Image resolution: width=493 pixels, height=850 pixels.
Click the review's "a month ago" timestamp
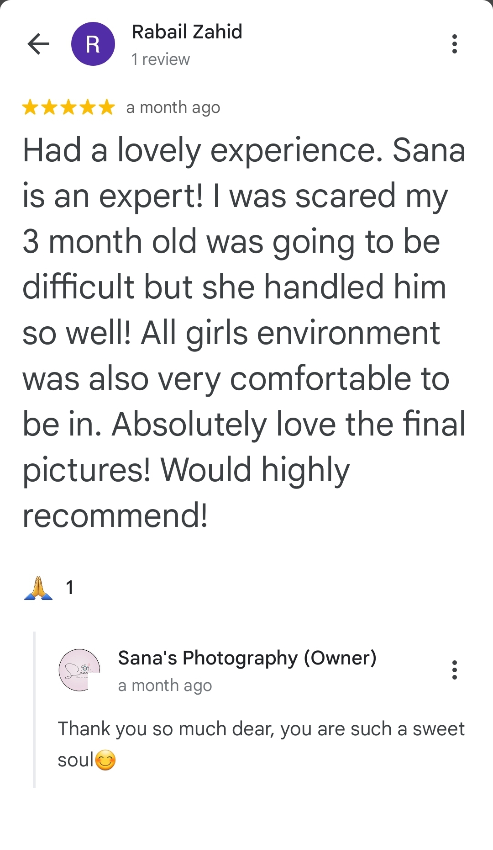point(173,108)
